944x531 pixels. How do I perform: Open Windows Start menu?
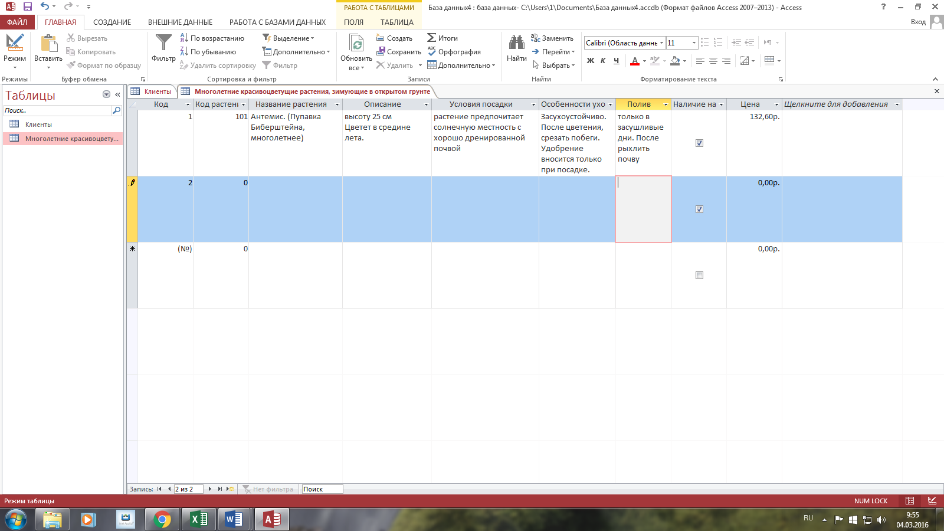16,520
